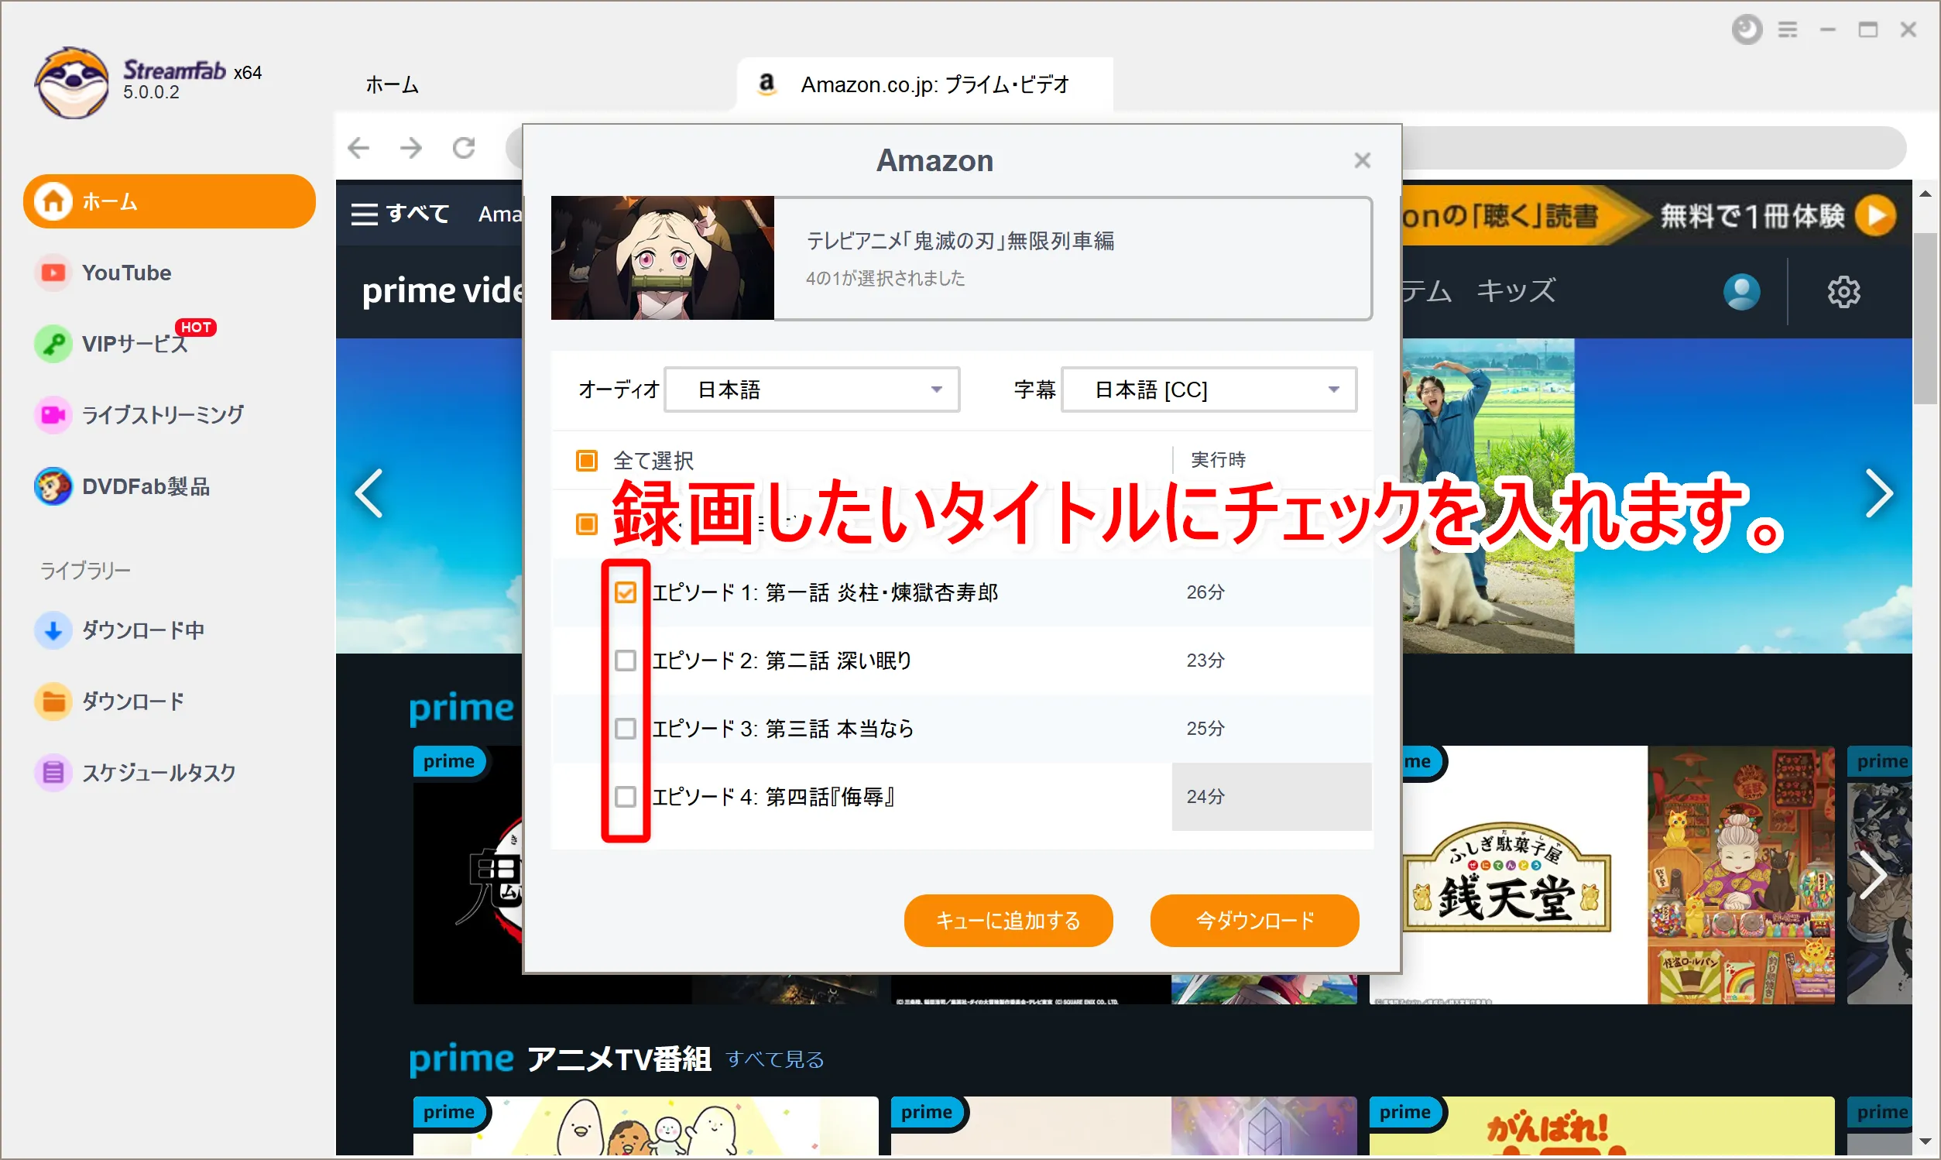The width and height of the screenshot is (1941, 1160).
Task: Toggle the season checkbox below 全て選択
Action: pyautogui.click(x=586, y=523)
